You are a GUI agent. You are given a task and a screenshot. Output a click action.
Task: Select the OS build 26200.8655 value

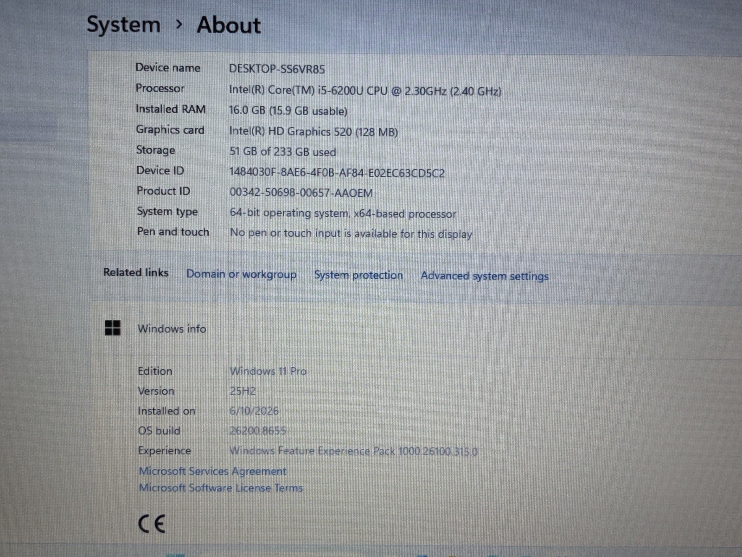tap(258, 431)
